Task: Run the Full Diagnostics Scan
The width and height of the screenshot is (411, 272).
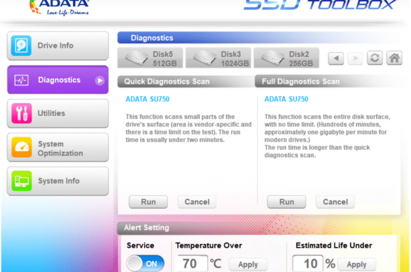Action: click(x=287, y=202)
